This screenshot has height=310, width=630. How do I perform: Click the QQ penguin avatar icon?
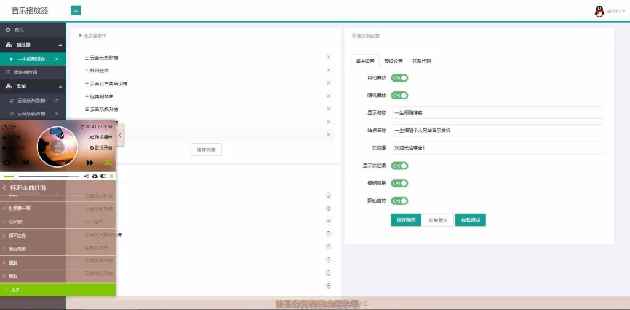[599, 11]
